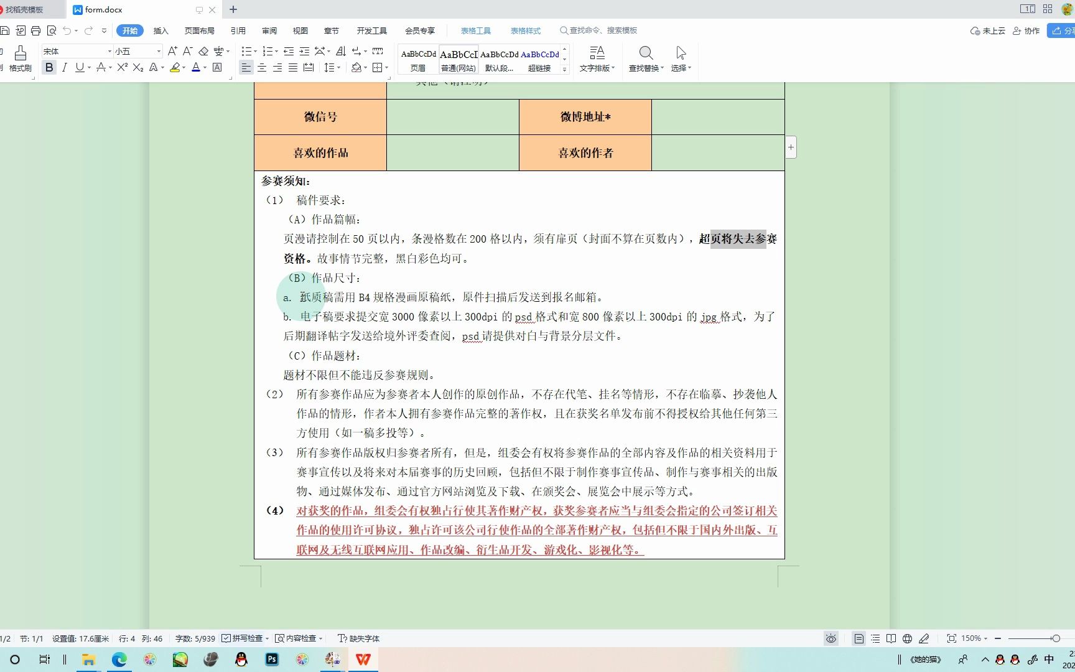This screenshot has height=672, width=1075.
Task: Align text left
Action: (246, 68)
